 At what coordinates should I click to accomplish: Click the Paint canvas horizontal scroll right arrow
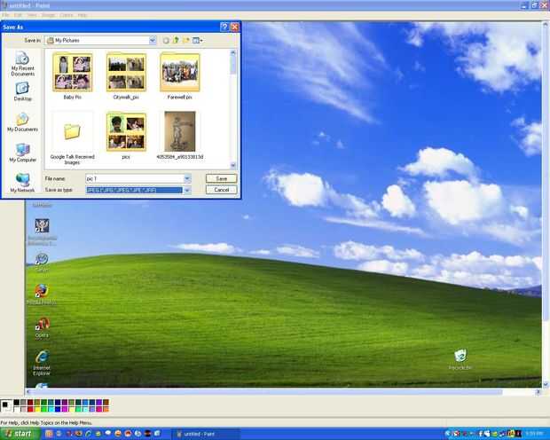538,391
